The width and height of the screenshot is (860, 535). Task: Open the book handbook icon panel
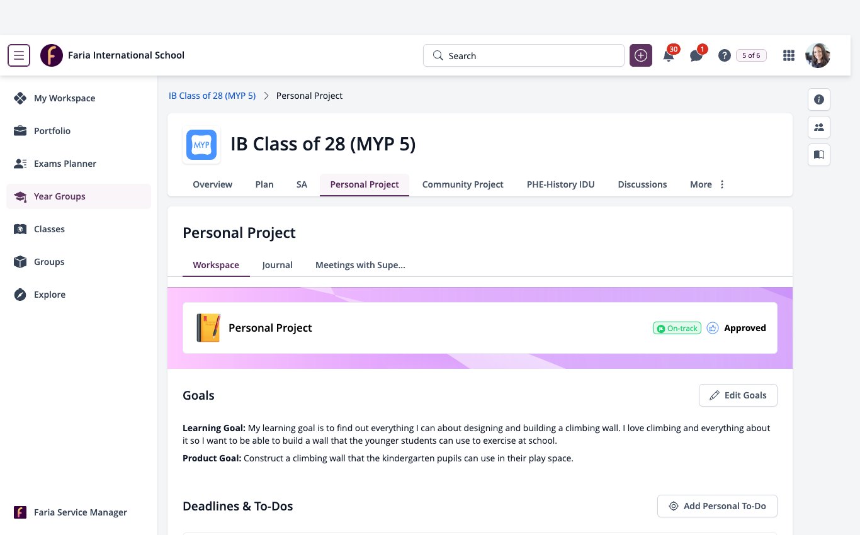pyautogui.click(x=819, y=154)
